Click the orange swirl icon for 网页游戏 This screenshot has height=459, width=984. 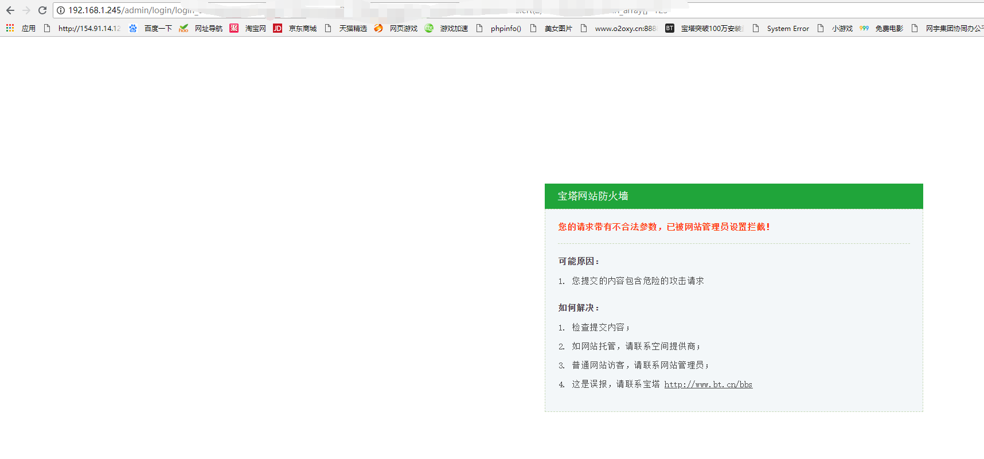pos(378,28)
